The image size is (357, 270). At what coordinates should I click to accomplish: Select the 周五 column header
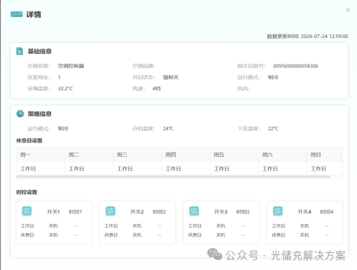coord(234,155)
